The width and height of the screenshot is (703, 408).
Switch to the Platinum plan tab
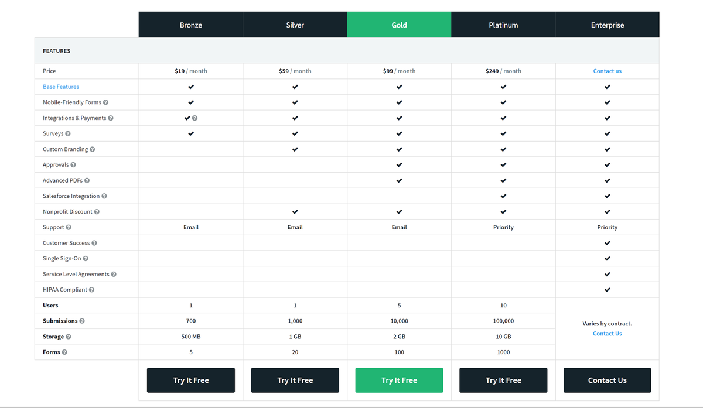[503, 25]
